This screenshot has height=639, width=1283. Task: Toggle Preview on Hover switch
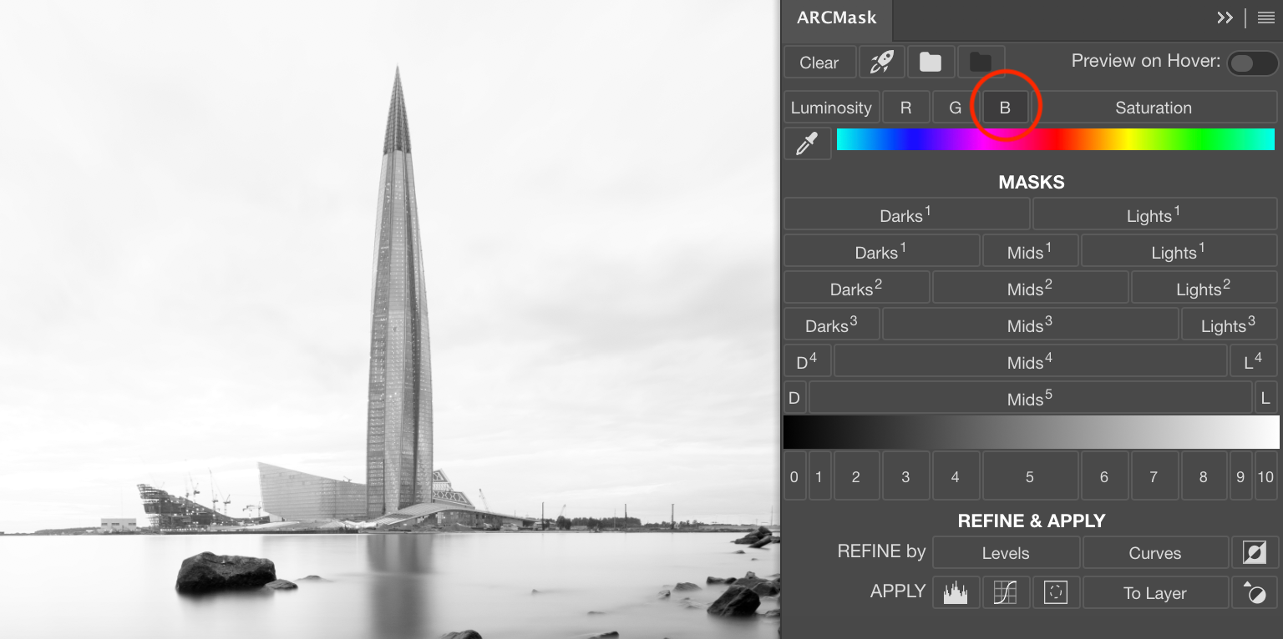click(x=1251, y=63)
